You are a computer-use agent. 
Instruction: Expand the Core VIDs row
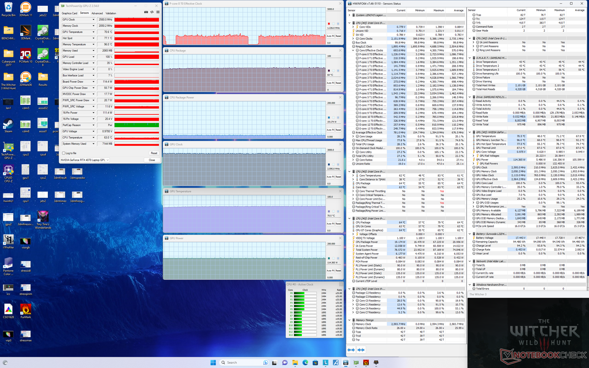[353, 27]
